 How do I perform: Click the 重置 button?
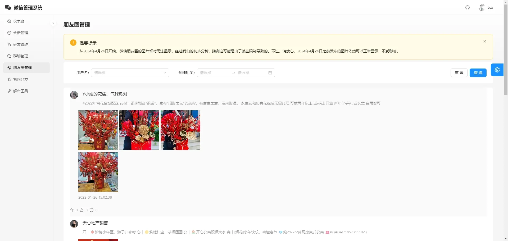[x=459, y=73]
